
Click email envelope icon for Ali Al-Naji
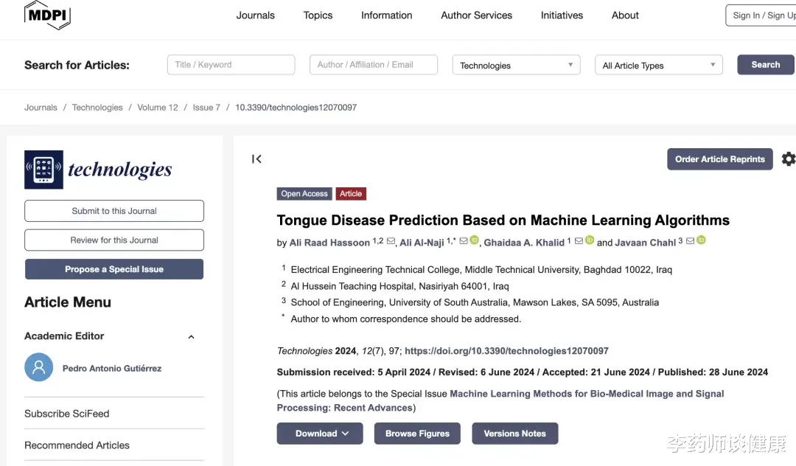point(464,241)
